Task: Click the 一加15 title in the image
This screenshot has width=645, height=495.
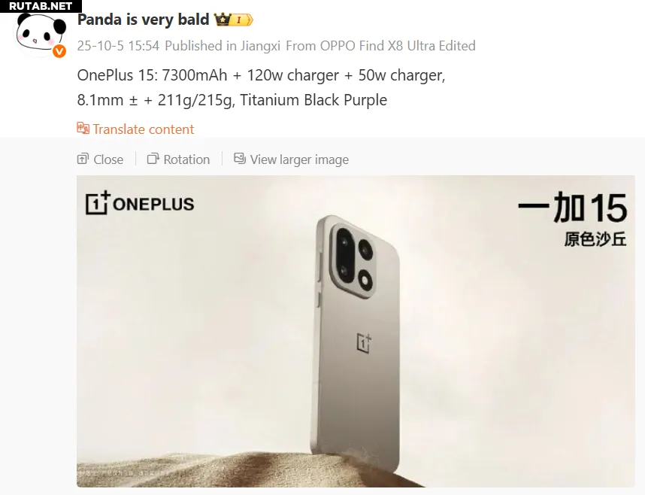Action: click(572, 207)
